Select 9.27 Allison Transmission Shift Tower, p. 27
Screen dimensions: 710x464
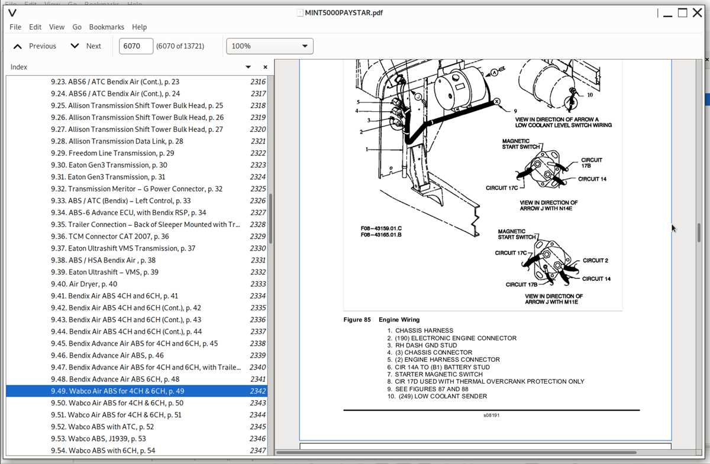point(137,129)
